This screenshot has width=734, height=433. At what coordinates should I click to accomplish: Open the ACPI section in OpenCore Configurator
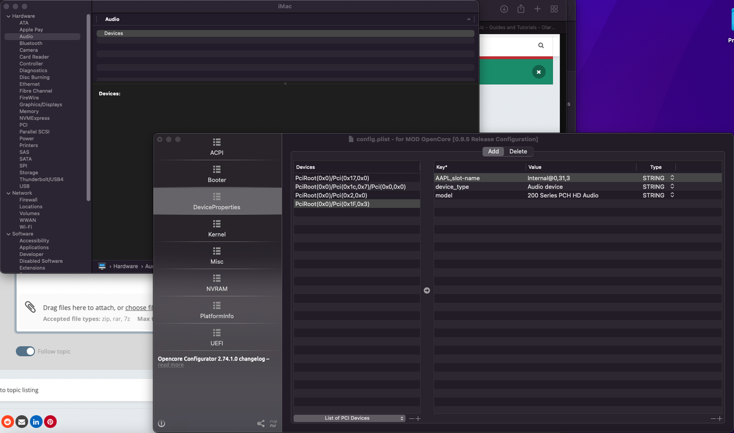217,147
